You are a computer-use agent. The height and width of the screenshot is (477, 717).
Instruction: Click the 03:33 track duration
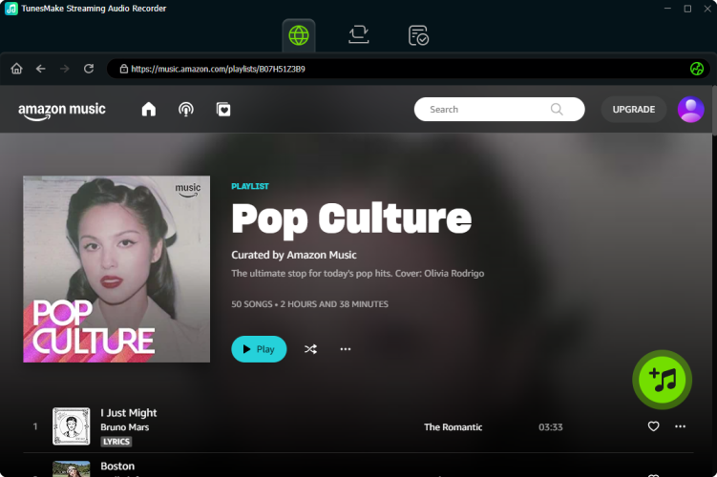pos(551,427)
